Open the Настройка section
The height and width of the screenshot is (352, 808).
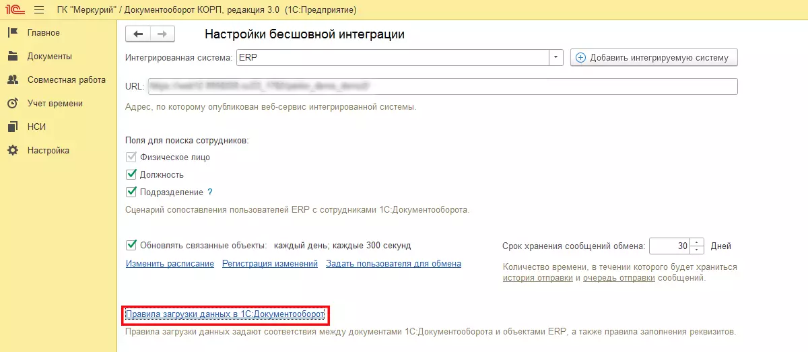tap(48, 150)
